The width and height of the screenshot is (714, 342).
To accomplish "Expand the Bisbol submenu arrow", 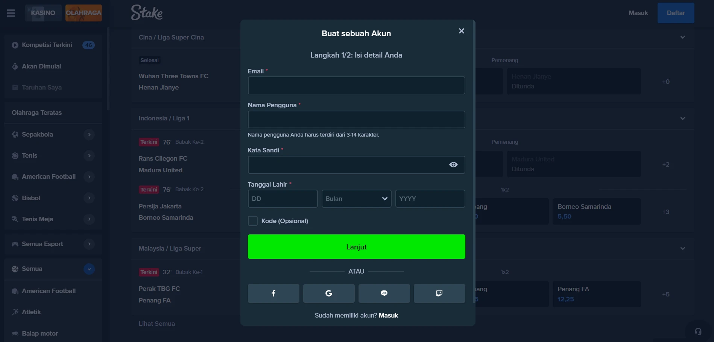I will [x=89, y=198].
